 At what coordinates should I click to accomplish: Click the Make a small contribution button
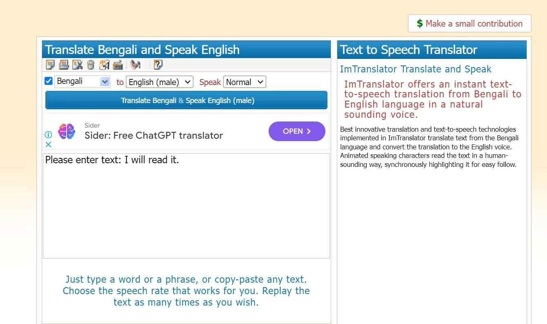469,23
